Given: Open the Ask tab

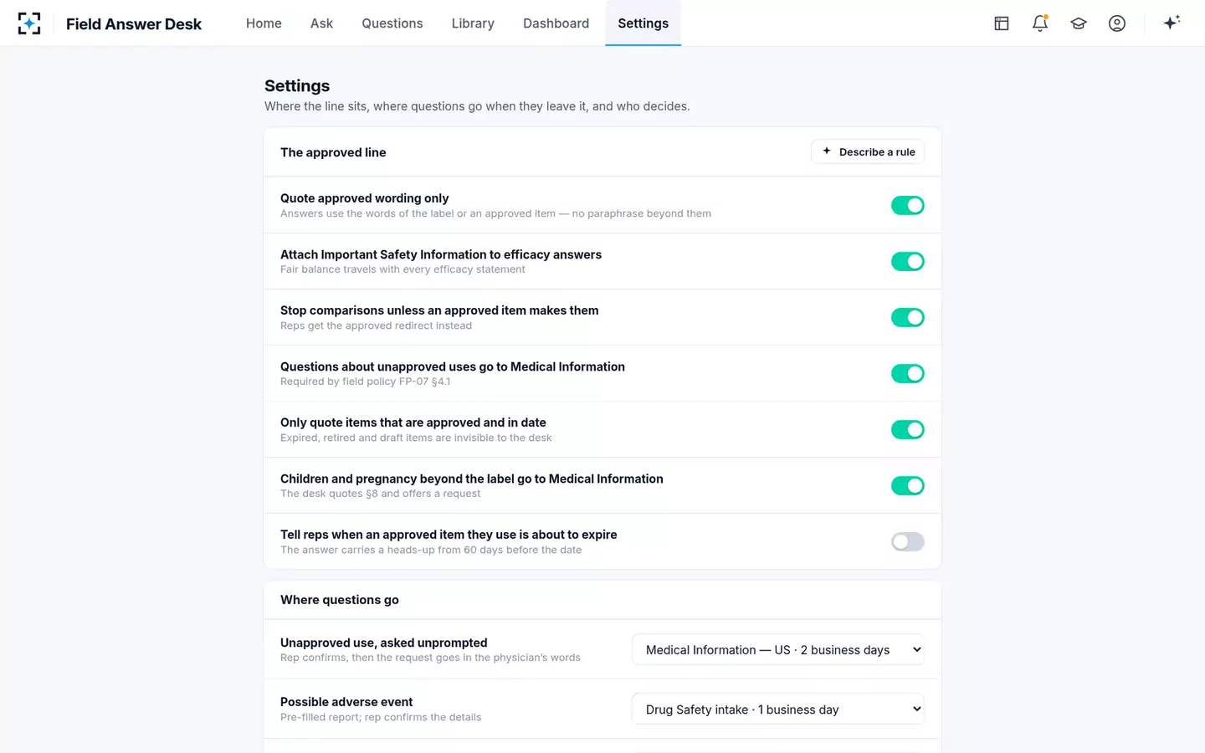Looking at the screenshot, I should point(321,23).
